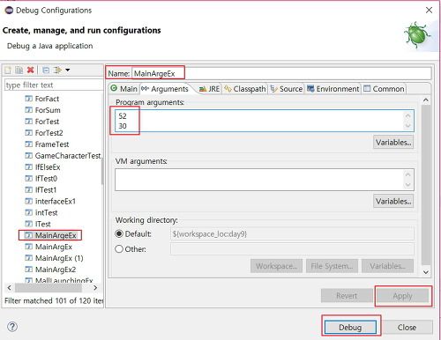Select the Default working directory radio
The width and height of the screenshot is (441, 340).
pos(119,234)
